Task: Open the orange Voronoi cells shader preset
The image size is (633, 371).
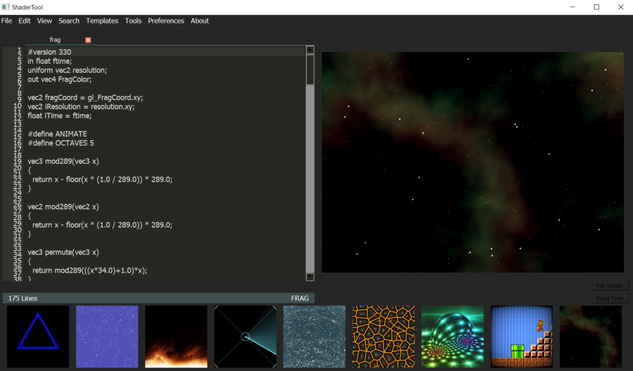Action: pyautogui.click(x=383, y=336)
